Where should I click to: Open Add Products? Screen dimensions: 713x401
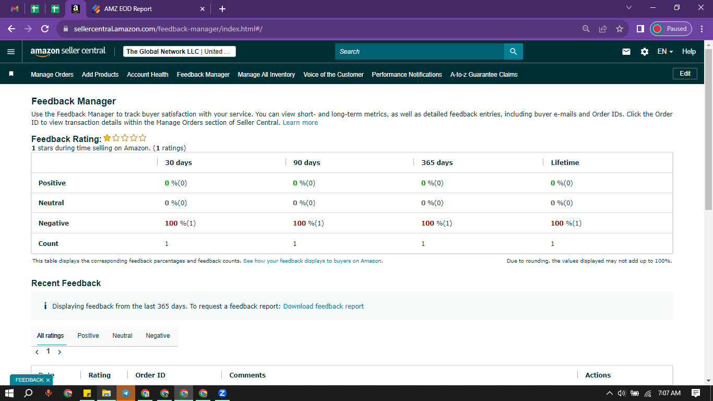(100, 75)
